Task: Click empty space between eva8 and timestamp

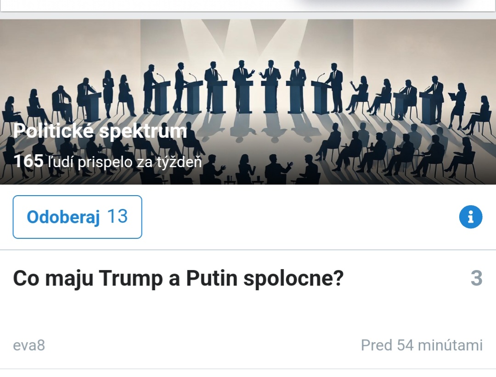Action: coord(202,345)
